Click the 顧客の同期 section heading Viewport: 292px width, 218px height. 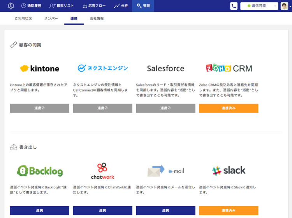pos(30,45)
